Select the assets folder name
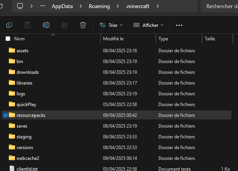The height and width of the screenshot is (171, 238). click(22, 50)
